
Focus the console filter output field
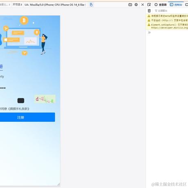pos(171,11)
